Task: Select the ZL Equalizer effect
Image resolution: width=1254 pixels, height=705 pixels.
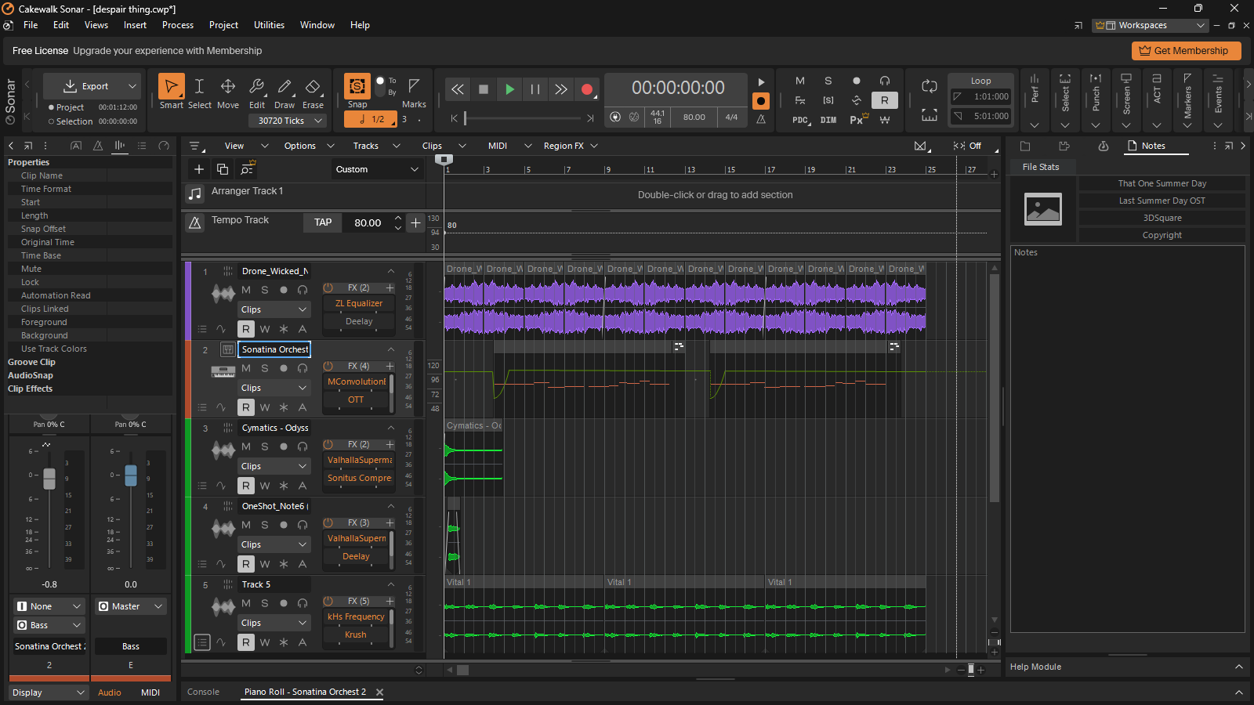Action: 359,303
